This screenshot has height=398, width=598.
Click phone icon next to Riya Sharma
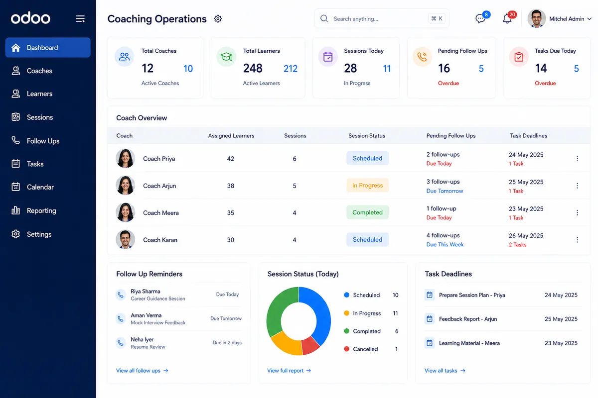tap(121, 295)
